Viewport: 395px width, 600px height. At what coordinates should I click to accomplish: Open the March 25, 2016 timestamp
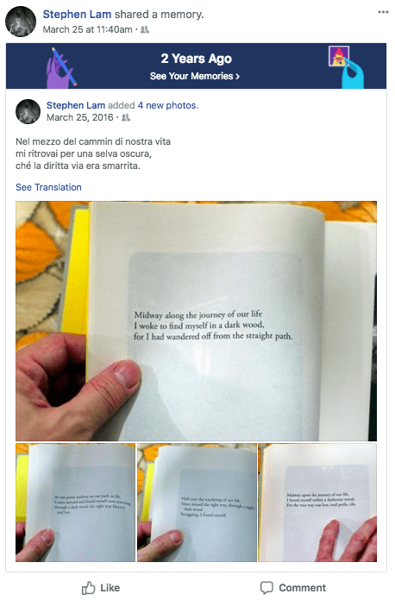(x=79, y=117)
